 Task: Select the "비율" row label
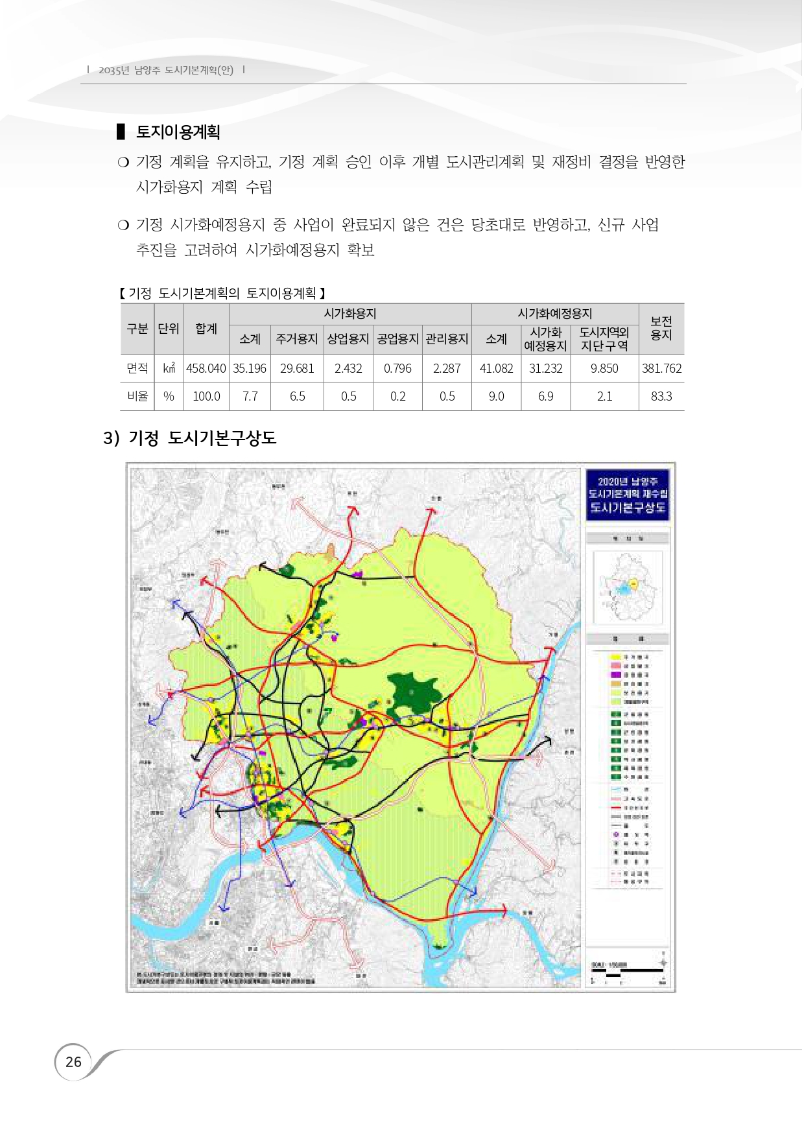click(x=137, y=396)
